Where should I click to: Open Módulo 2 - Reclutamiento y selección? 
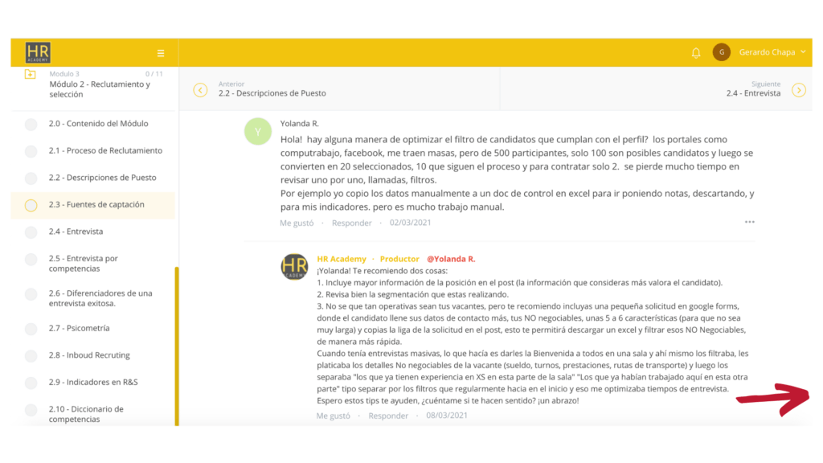100,89
